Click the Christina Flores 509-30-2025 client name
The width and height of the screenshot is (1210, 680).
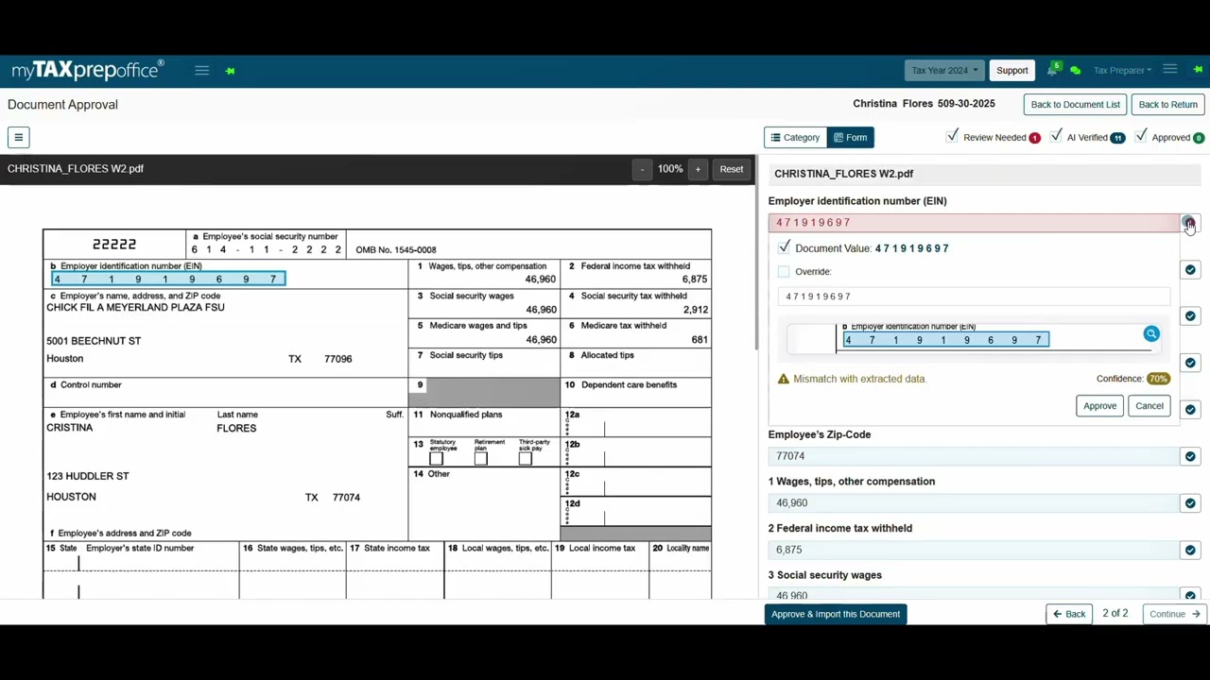[x=924, y=104]
